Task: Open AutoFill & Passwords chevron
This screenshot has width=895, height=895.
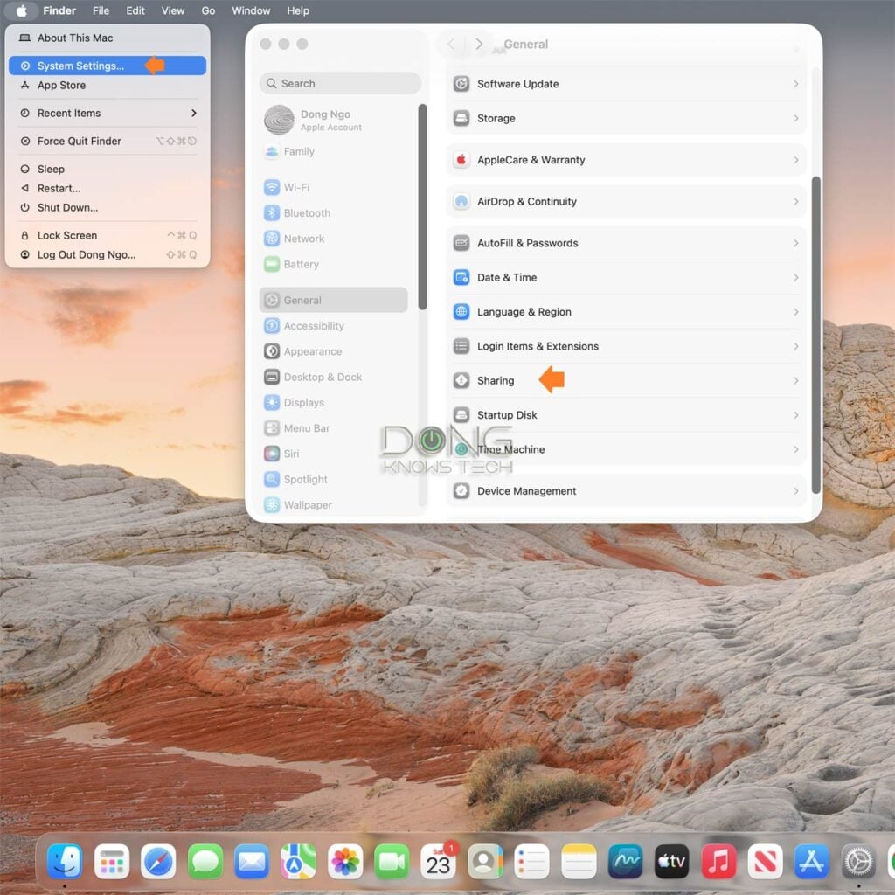Action: (795, 243)
